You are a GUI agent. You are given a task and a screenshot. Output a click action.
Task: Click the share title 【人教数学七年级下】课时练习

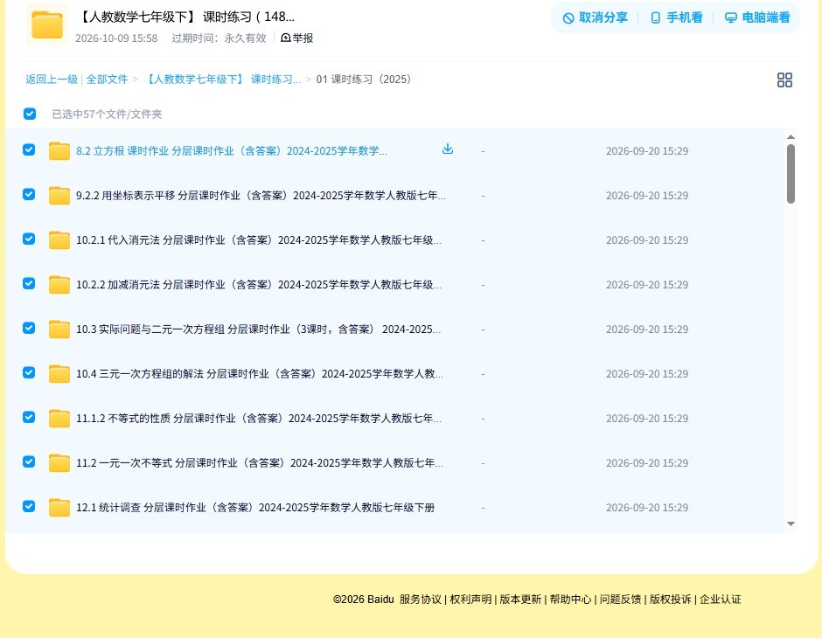coord(186,17)
